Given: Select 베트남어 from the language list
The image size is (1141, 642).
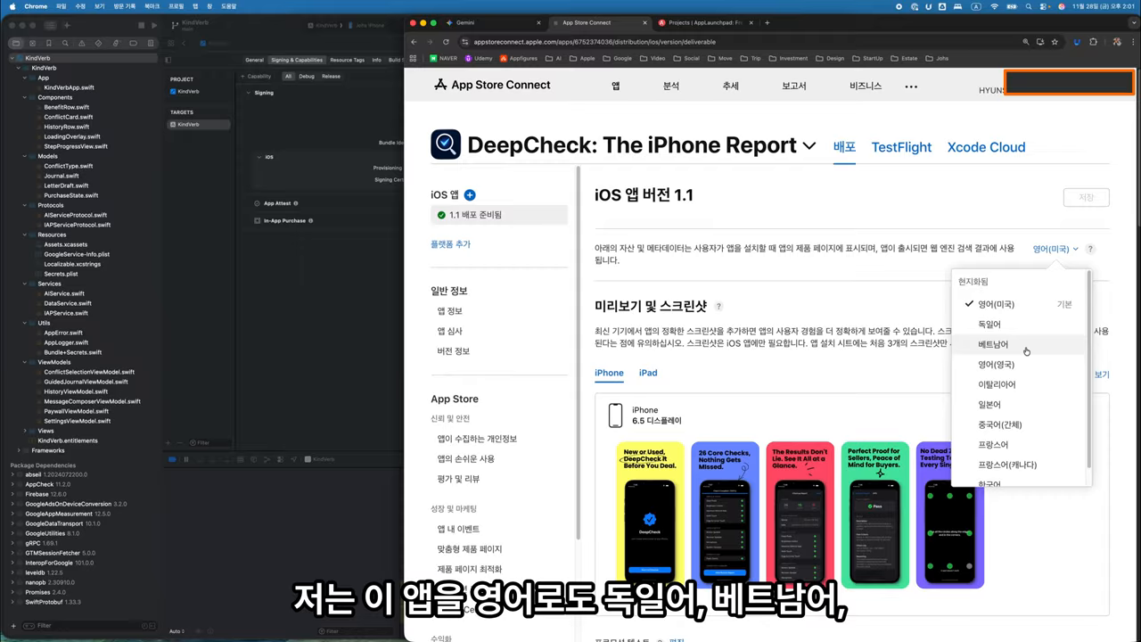Looking at the screenshot, I should [x=1018, y=344].
